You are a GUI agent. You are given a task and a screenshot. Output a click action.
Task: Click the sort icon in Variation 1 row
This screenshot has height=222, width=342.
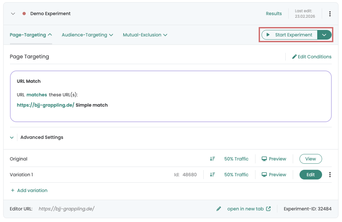point(212,175)
